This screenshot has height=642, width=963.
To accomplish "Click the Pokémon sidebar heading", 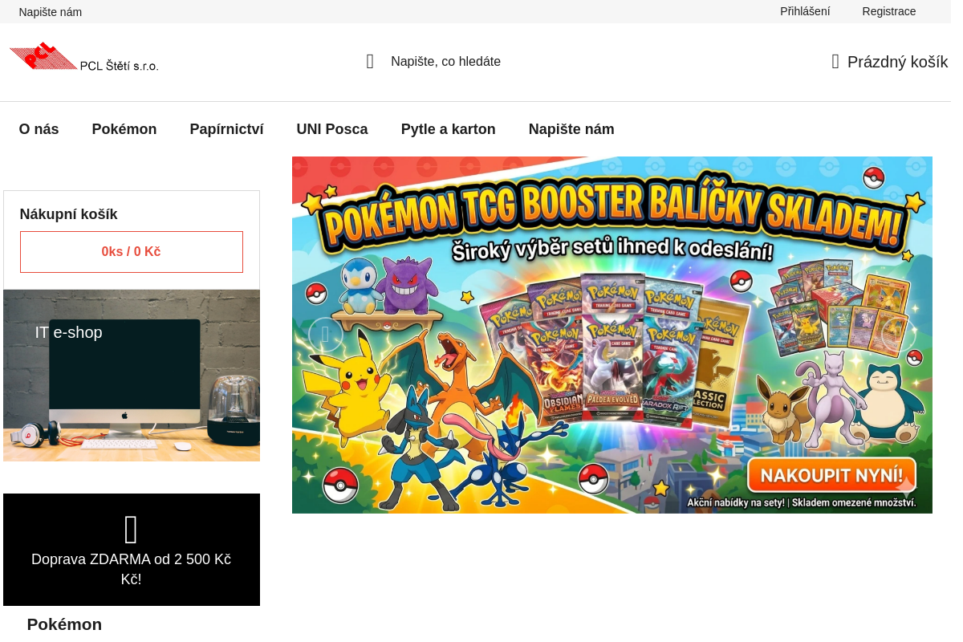I will [64, 624].
